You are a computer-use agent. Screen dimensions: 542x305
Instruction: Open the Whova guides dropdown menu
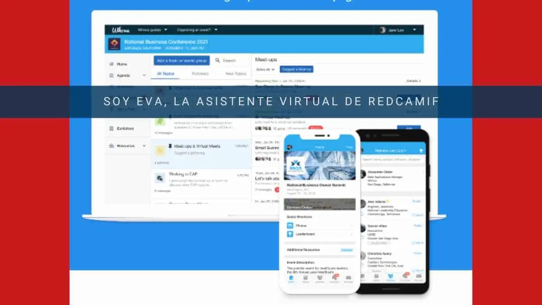coord(152,30)
